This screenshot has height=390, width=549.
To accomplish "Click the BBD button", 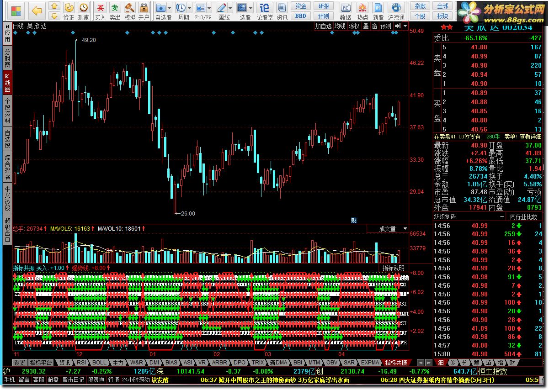I will pos(300,16).
